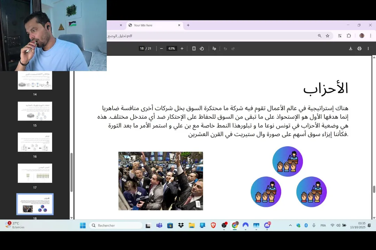The image size is (376, 250).
Task: Show hidden system tray icons
Action: click(x=290, y=225)
